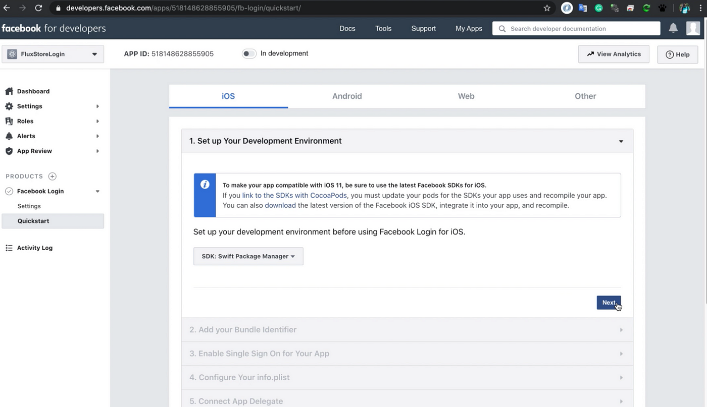Select the iOS platform tab
The height and width of the screenshot is (407, 707).
coord(228,96)
